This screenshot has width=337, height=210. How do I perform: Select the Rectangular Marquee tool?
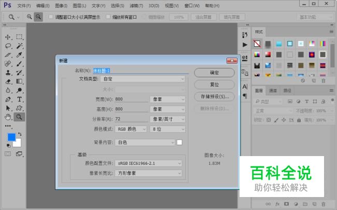pos(19,37)
